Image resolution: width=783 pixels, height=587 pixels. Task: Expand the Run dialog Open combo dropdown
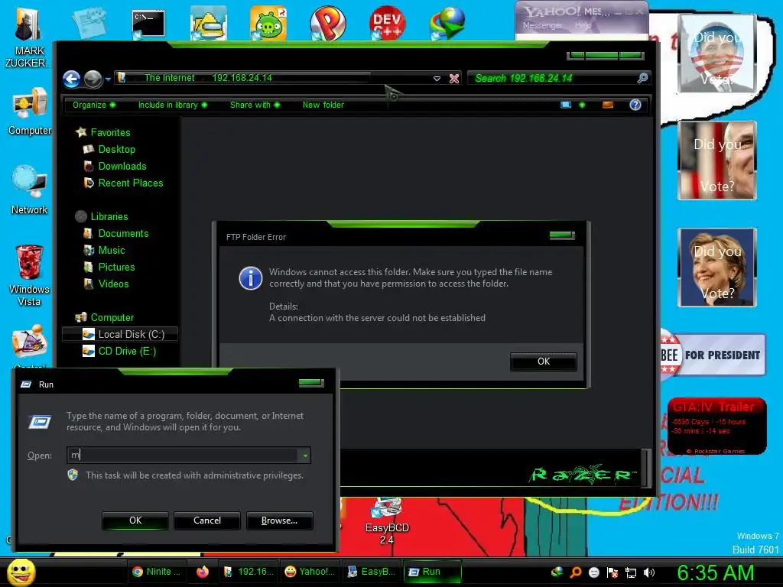coord(304,456)
